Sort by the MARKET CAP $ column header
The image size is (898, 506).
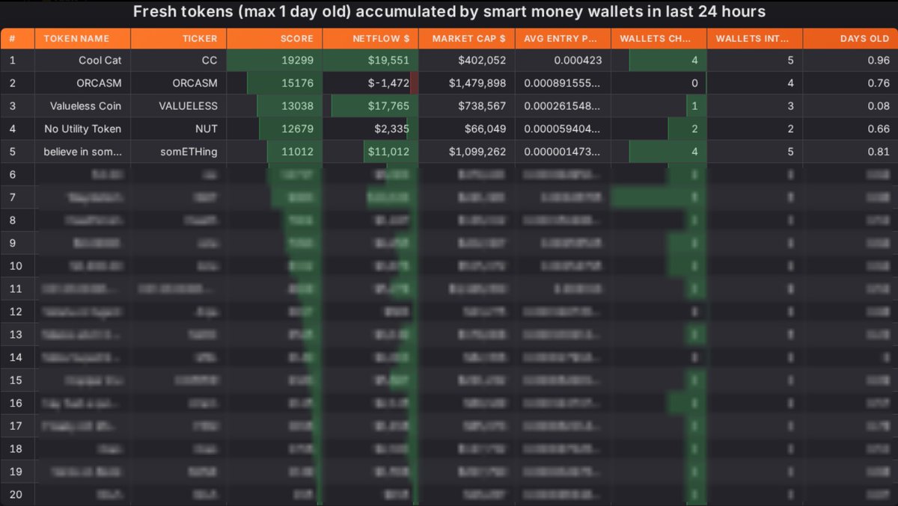pos(466,38)
